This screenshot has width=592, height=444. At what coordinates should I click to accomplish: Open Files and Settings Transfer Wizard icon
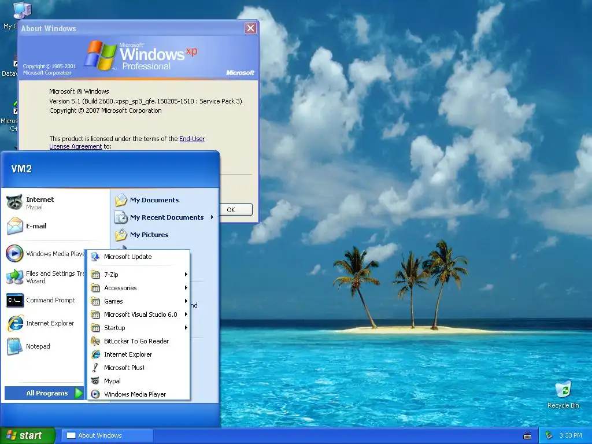pyautogui.click(x=14, y=277)
